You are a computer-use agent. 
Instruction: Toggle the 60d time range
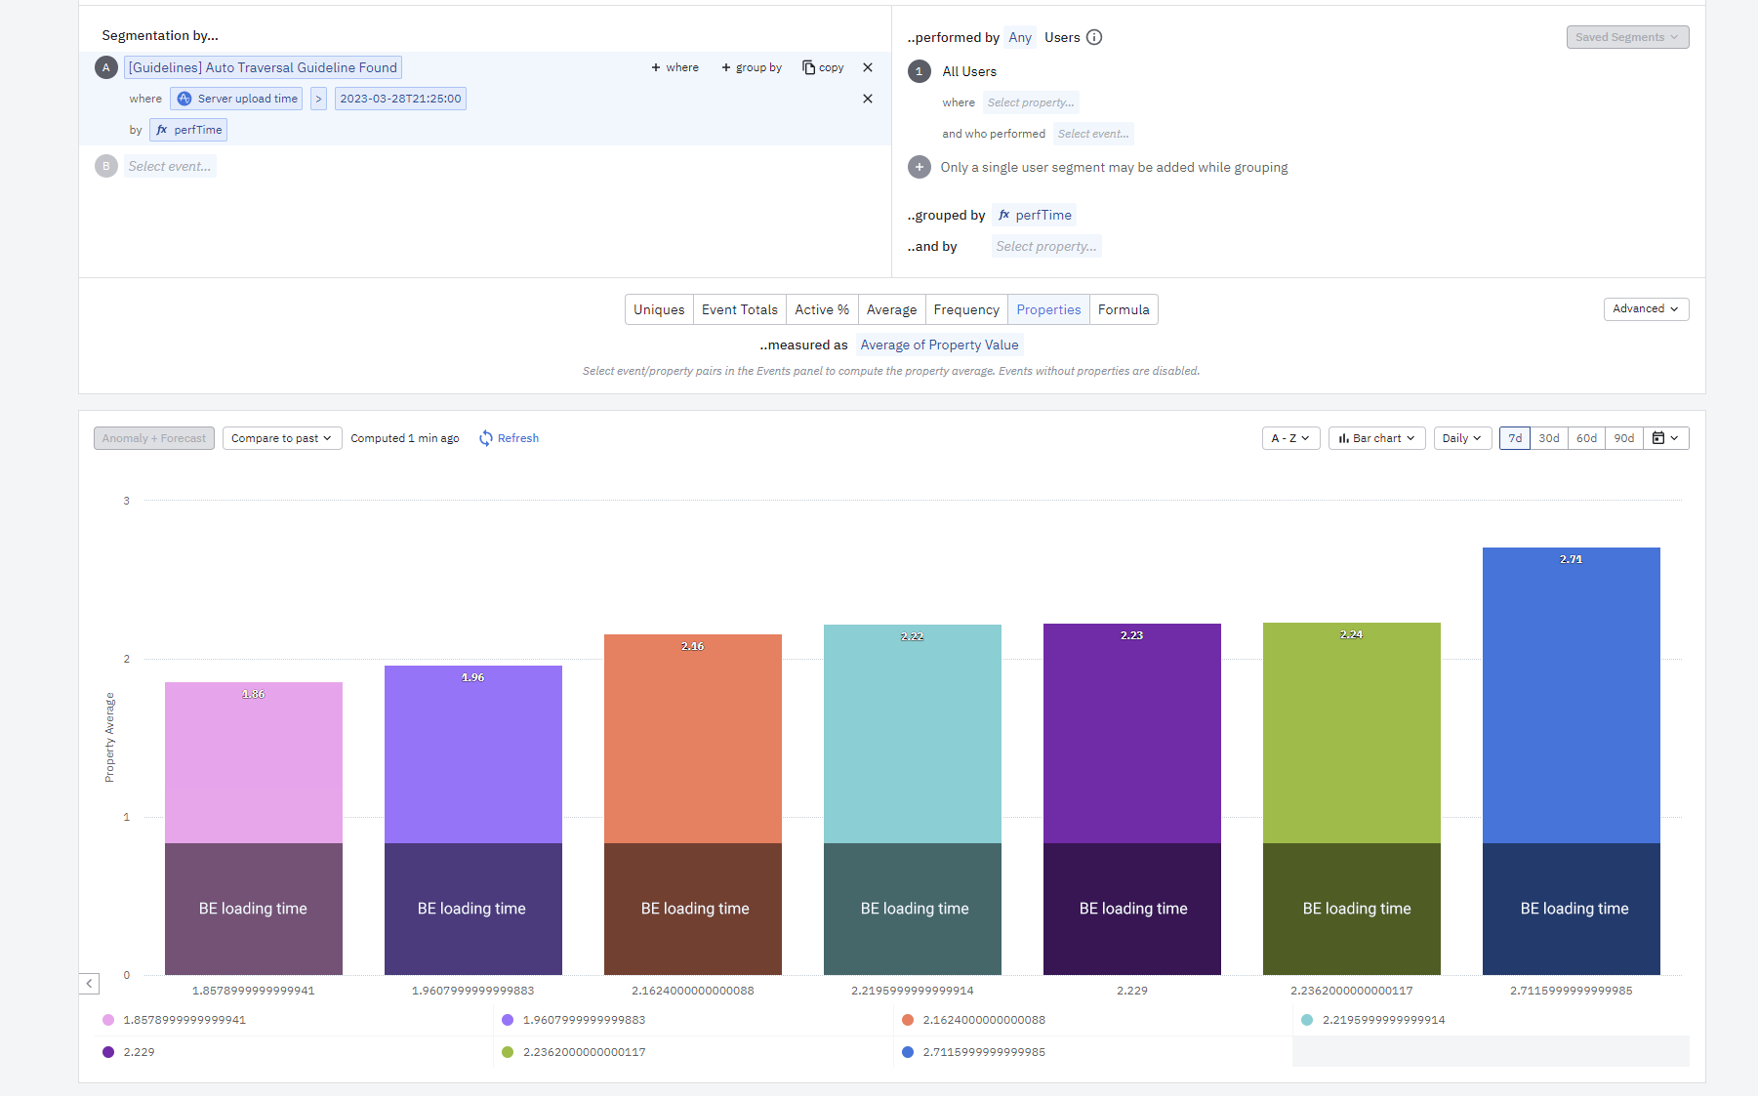click(x=1586, y=438)
